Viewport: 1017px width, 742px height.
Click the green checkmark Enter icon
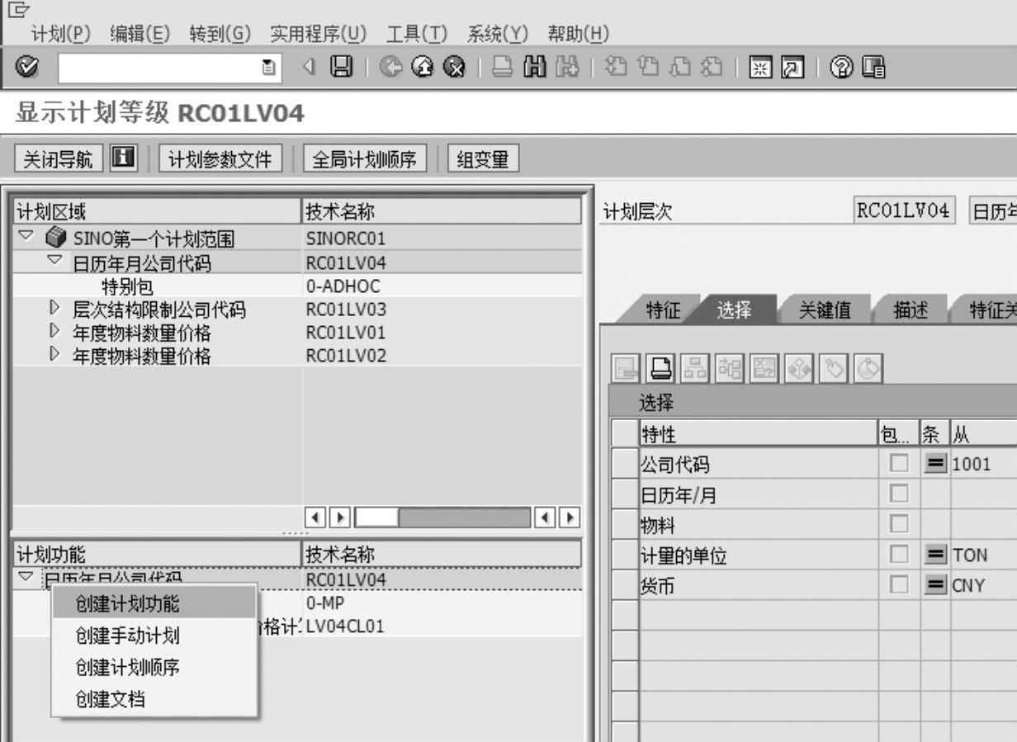(x=26, y=67)
